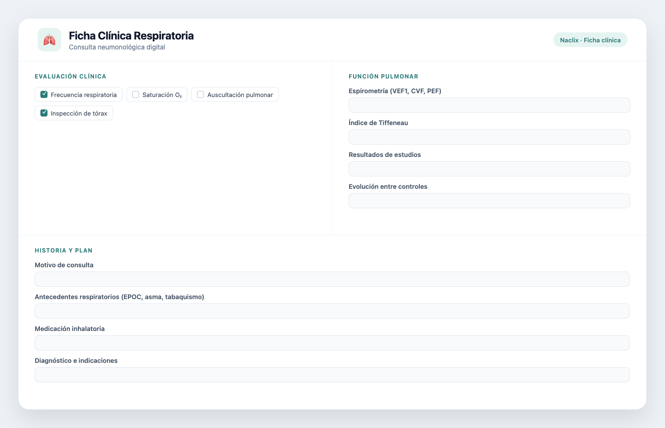Image resolution: width=665 pixels, height=428 pixels.
Task: Click the EVALUACIÓN CLÍNICA section heading
Action: (70, 77)
